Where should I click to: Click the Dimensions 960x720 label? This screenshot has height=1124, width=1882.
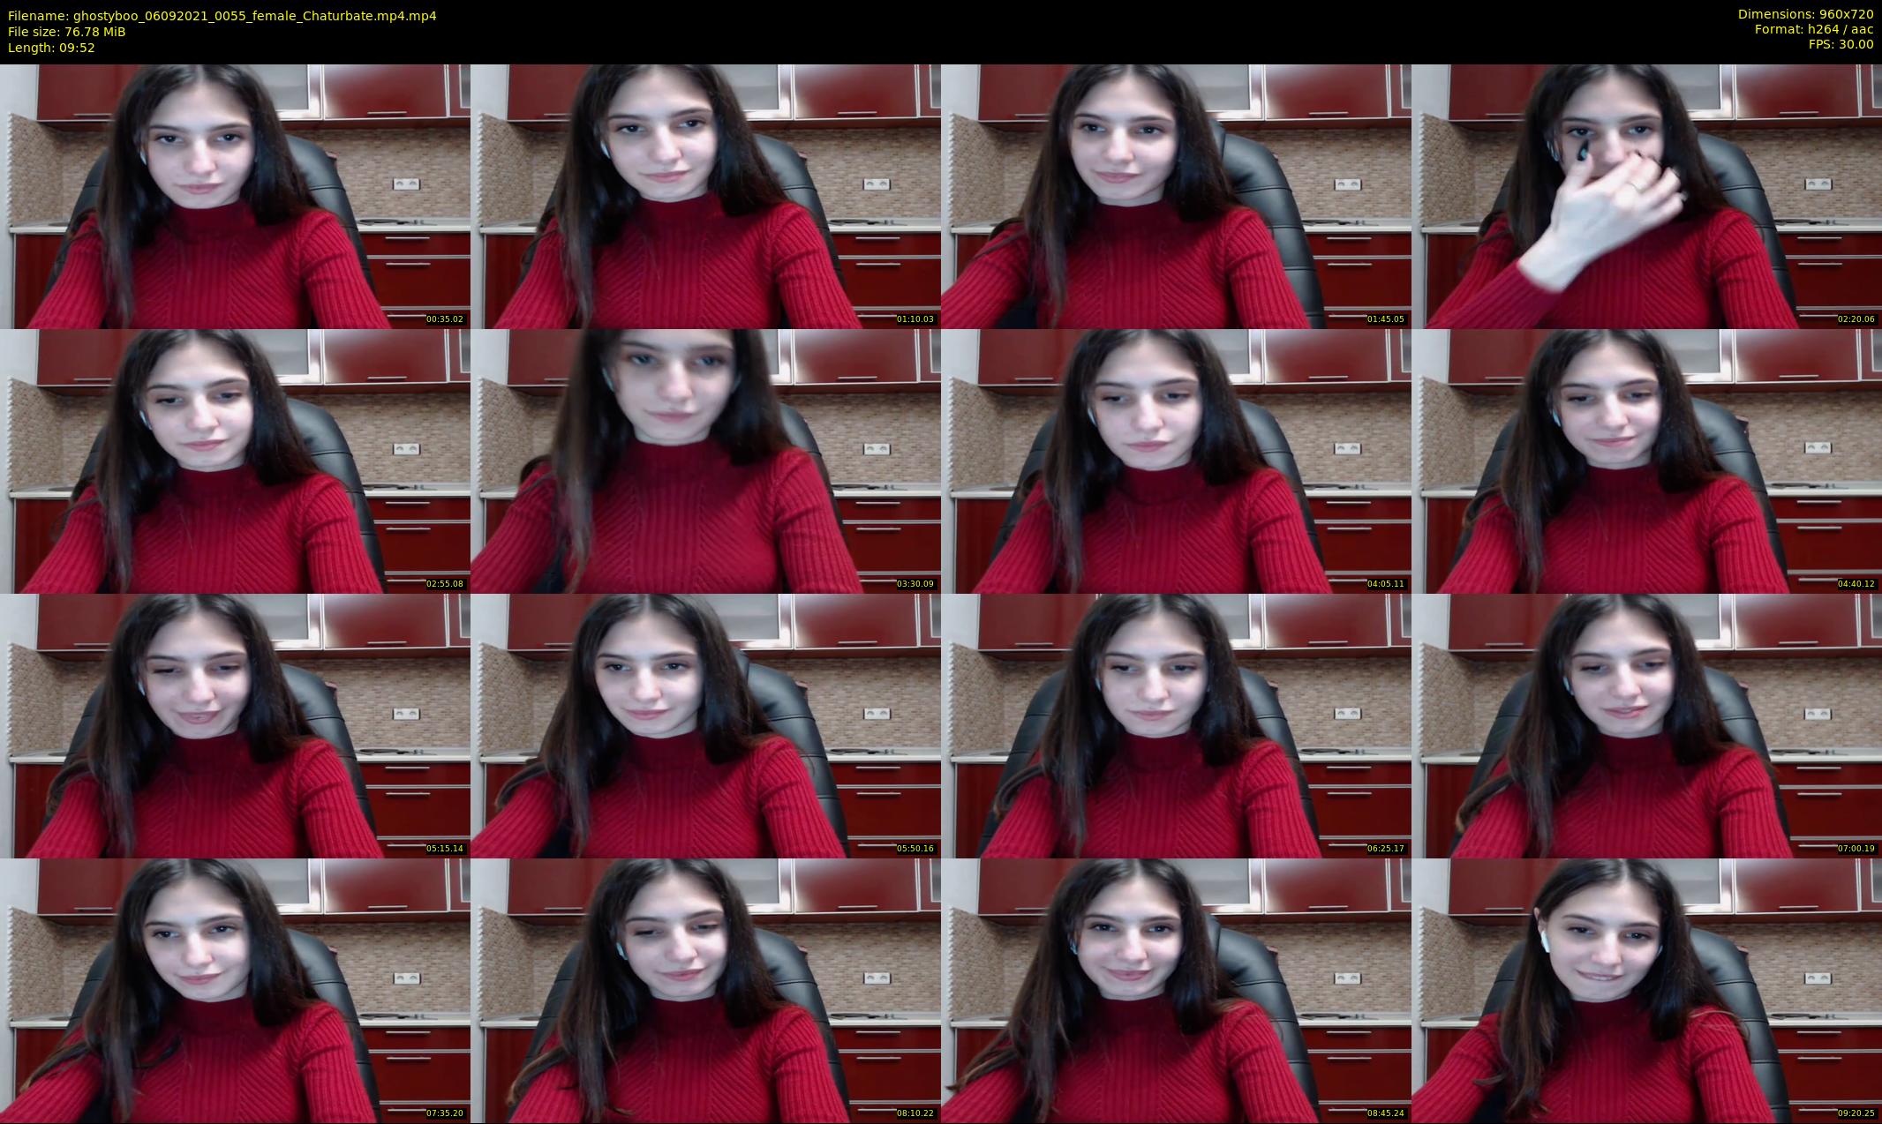[x=1805, y=14]
